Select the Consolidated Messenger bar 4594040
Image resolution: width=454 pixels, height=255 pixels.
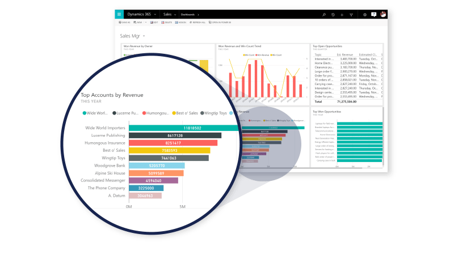153,180
